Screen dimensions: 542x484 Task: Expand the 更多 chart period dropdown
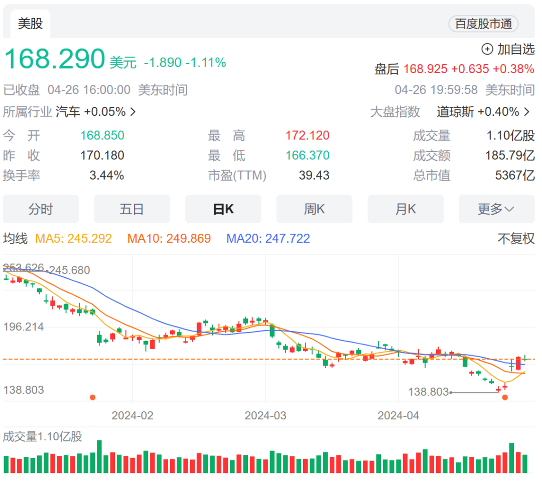coord(496,209)
